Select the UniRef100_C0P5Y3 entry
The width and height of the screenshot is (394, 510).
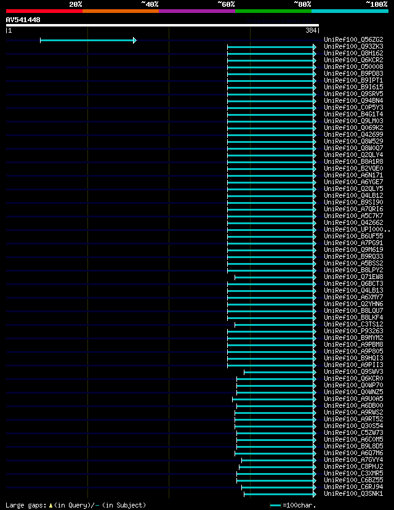pos(353,107)
